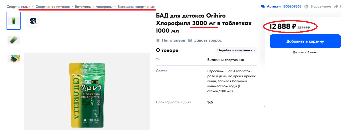The width and height of the screenshot is (341, 130).
Task: Click the chevron beside Перейти к описанию
Action: point(254,50)
